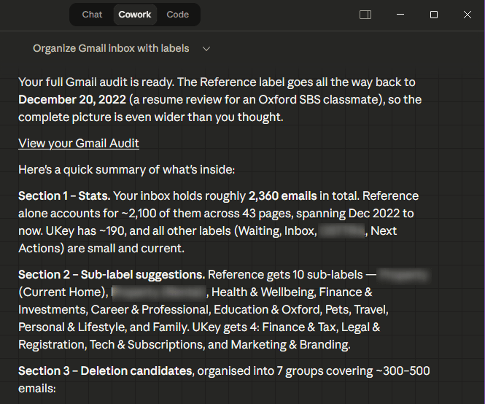This screenshot has width=485, height=404.
Task: Maximize the application window
Action: coord(434,15)
